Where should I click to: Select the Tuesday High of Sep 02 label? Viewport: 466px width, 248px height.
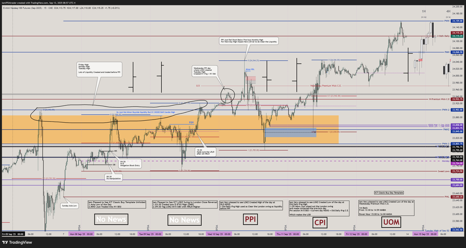438,230
